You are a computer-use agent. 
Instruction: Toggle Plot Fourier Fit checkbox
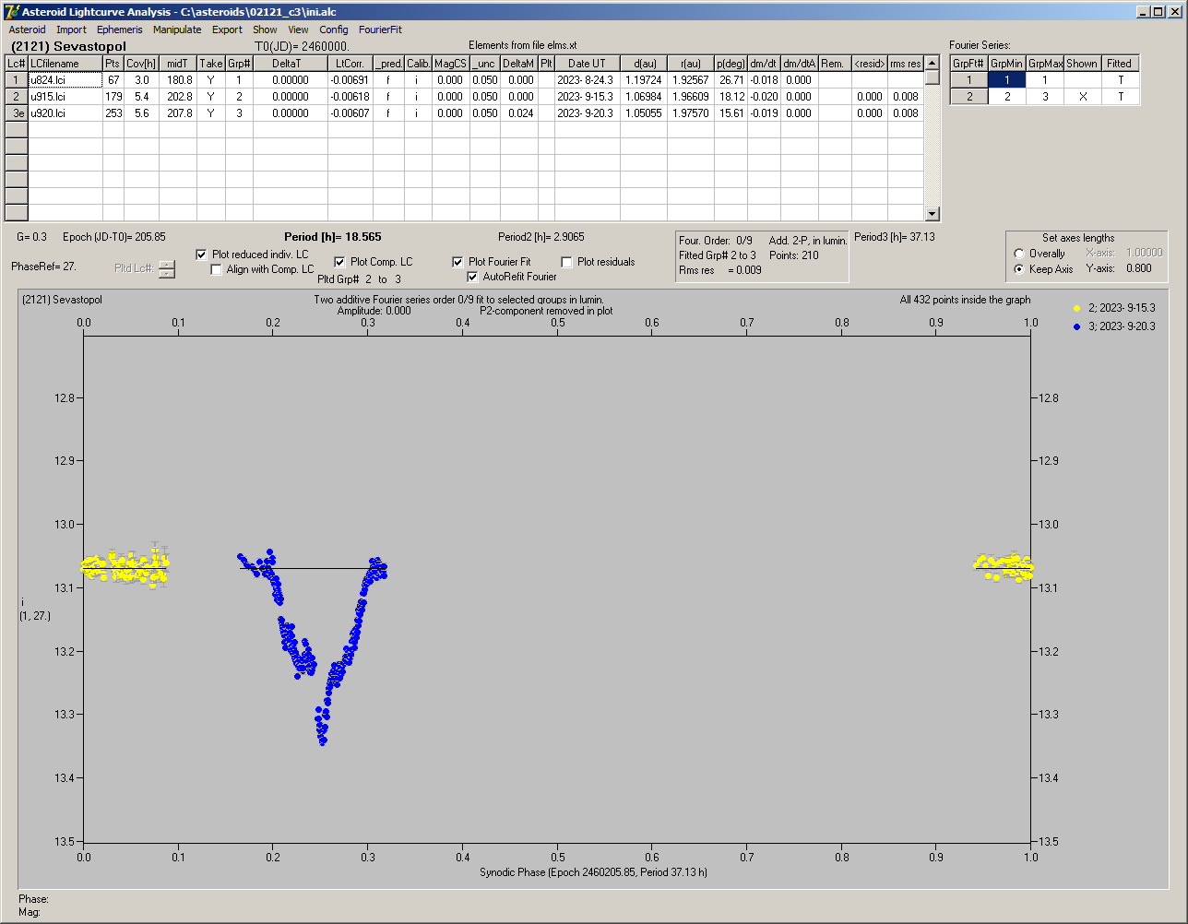pyautogui.click(x=457, y=262)
